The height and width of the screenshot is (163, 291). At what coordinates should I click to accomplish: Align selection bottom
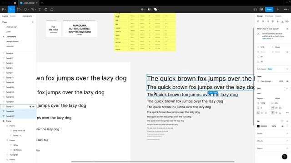[x=282, y=21]
